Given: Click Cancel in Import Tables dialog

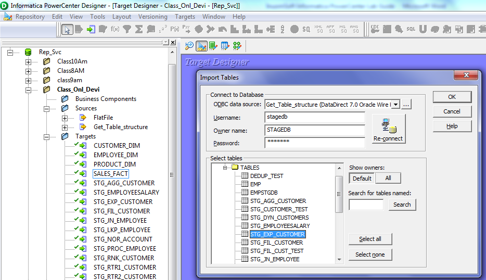Looking at the screenshot, I should 452,111.
